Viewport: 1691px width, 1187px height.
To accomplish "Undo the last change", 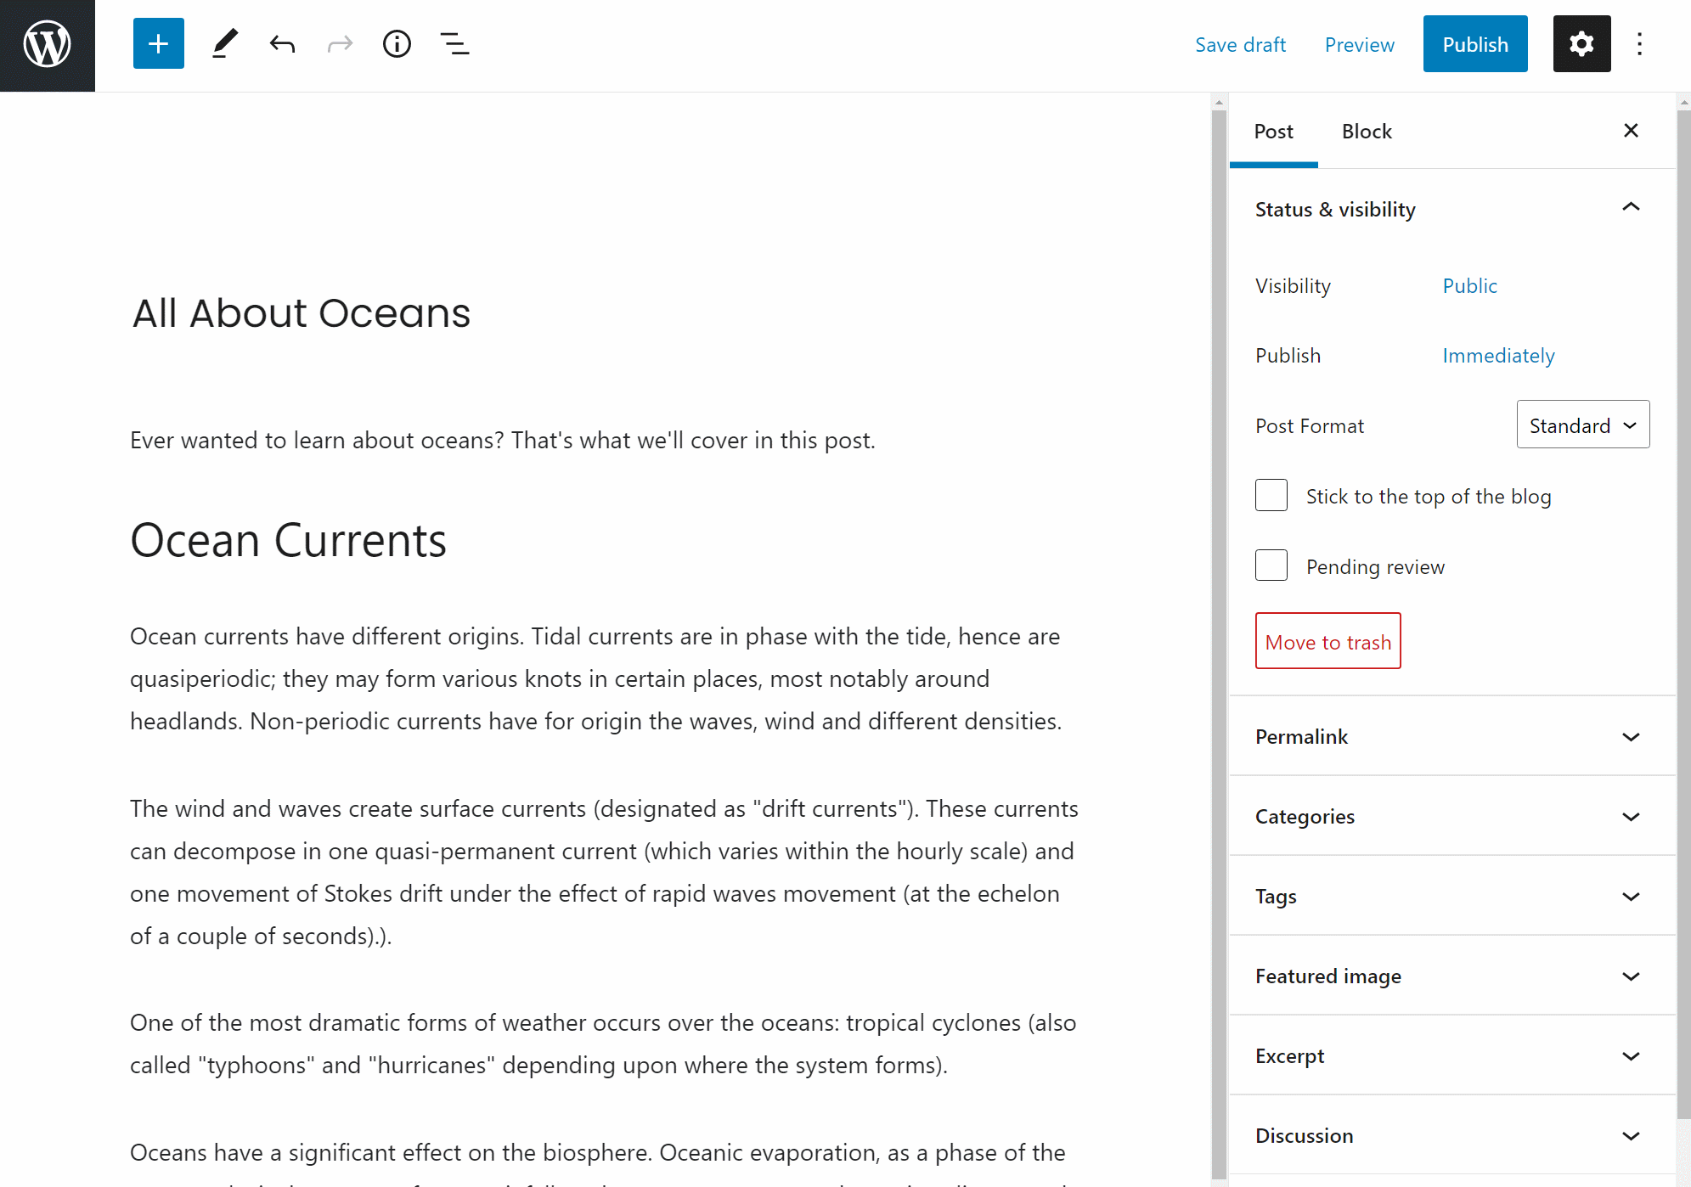I will pyautogui.click(x=283, y=44).
